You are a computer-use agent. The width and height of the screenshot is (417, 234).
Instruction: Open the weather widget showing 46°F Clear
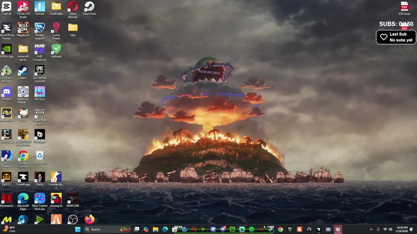9,229
